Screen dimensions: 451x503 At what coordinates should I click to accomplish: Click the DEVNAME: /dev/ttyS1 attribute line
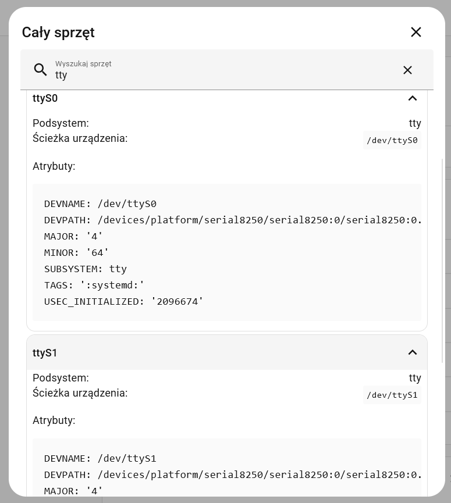point(100,459)
